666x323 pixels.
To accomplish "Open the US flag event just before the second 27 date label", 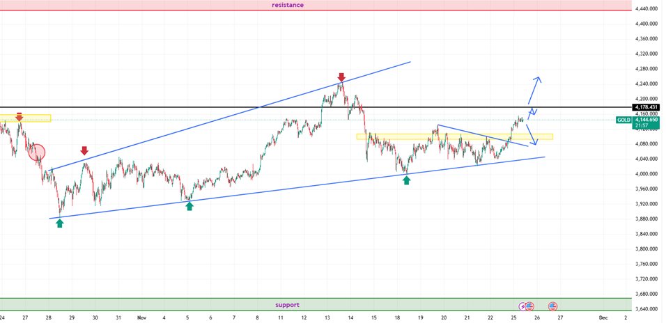I will click(552, 306).
